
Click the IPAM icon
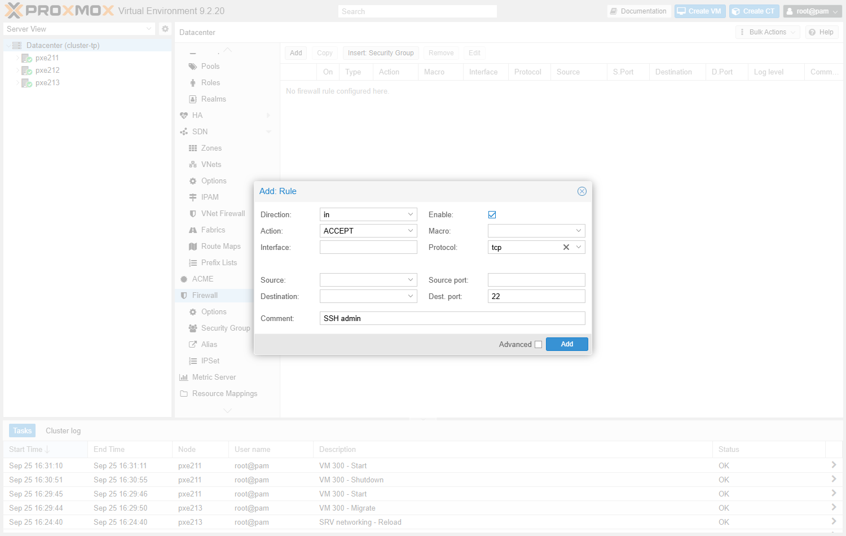(x=193, y=197)
